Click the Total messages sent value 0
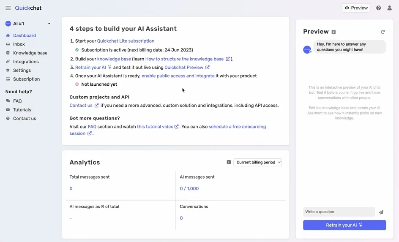Viewport: 399px width, 242px height. tap(71, 188)
